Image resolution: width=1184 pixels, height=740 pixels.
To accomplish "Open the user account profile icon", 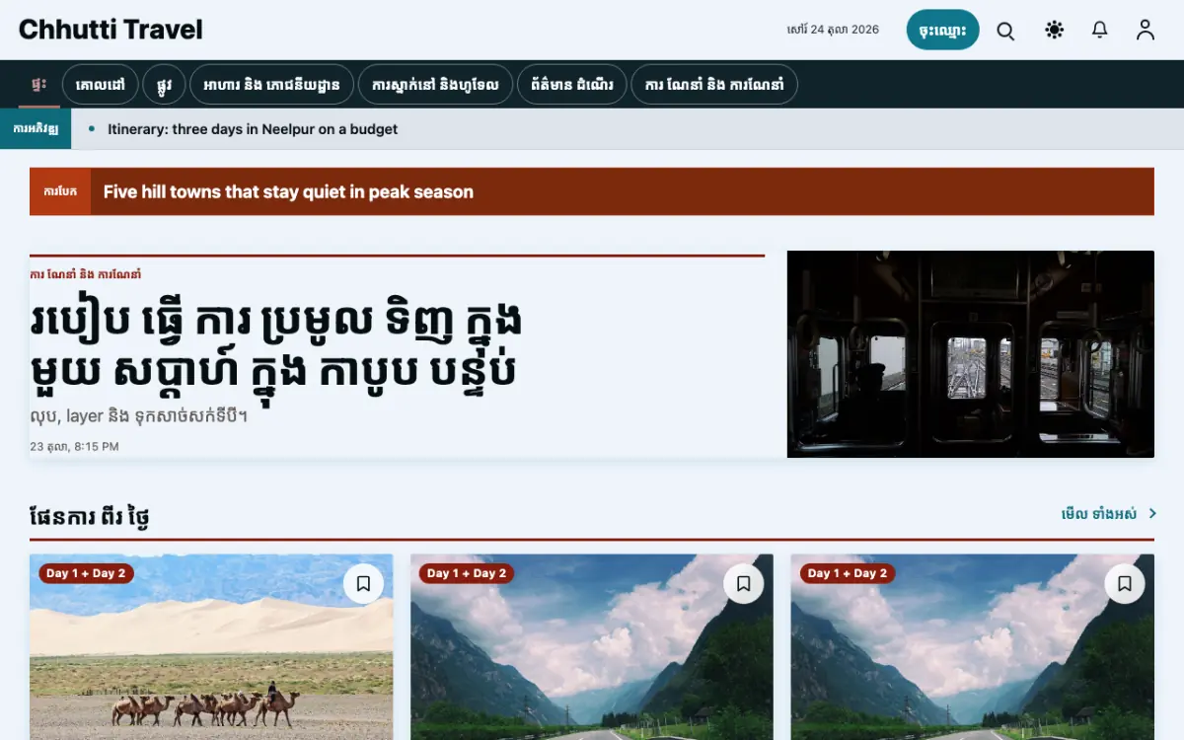I will coord(1145,31).
